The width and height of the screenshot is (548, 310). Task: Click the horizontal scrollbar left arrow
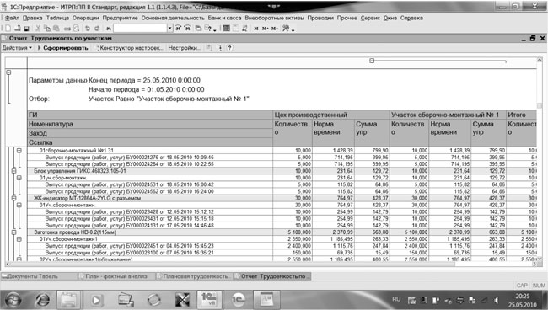pos(8,265)
